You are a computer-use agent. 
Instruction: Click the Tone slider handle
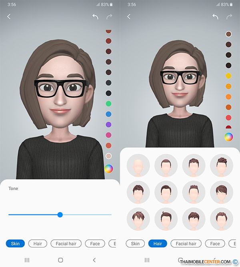tap(60, 215)
